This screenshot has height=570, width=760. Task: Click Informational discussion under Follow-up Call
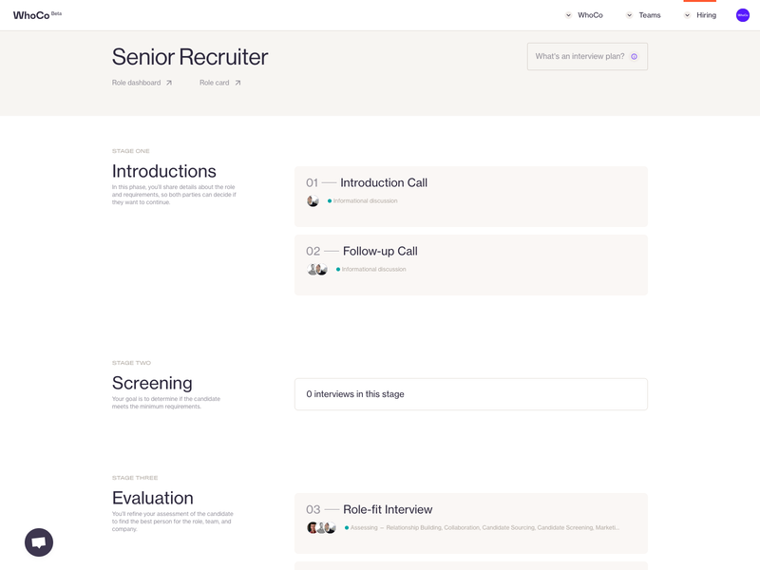coord(373,269)
